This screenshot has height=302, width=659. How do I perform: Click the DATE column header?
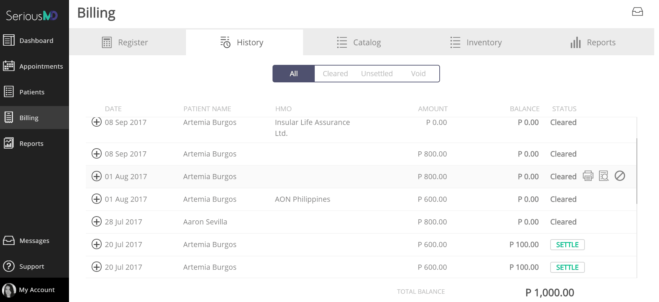[x=113, y=109]
